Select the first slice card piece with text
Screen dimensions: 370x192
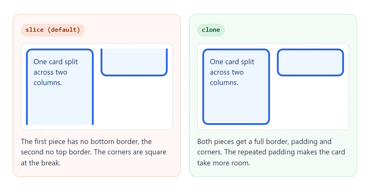[60, 87]
